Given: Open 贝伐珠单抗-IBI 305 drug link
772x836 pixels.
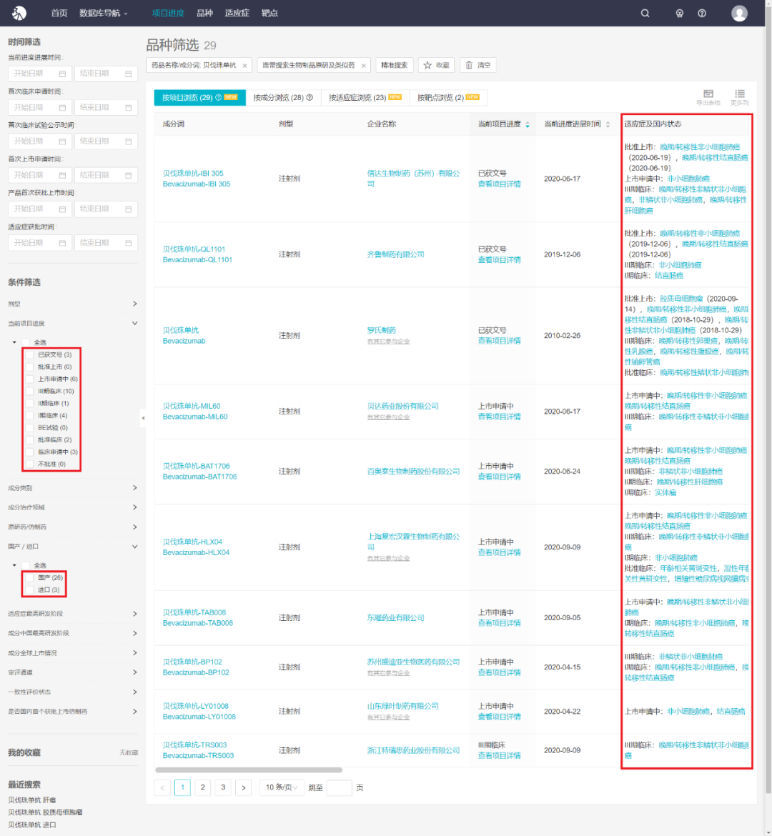Looking at the screenshot, I should click(x=192, y=174).
